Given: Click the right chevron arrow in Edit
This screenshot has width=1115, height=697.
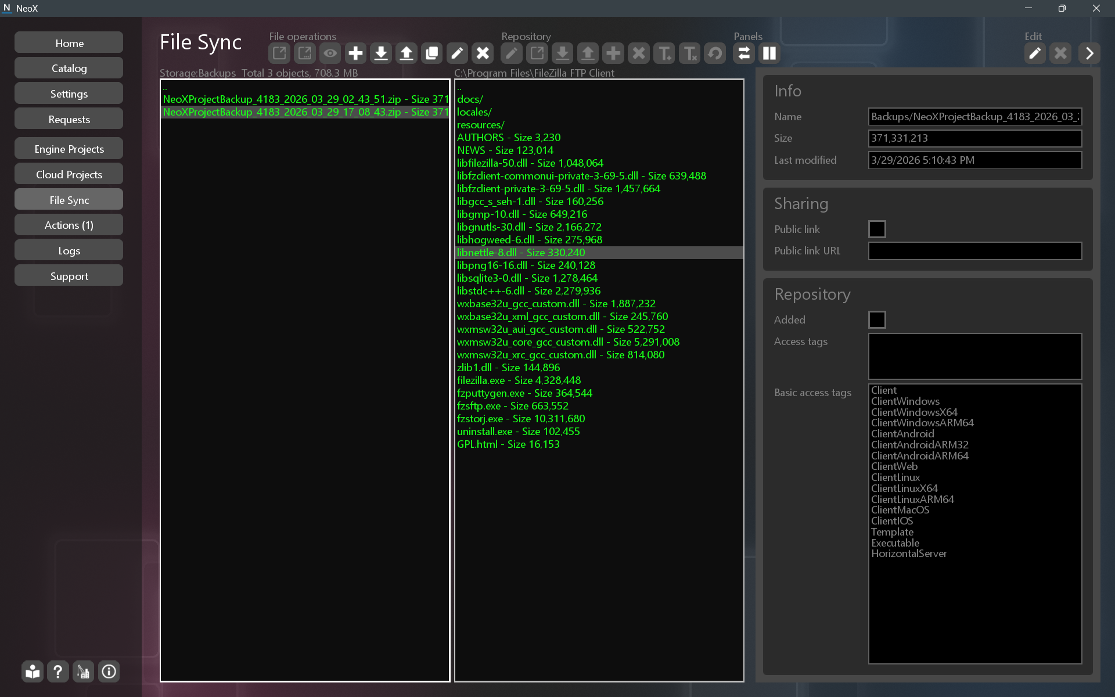Looking at the screenshot, I should pos(1089,53).
